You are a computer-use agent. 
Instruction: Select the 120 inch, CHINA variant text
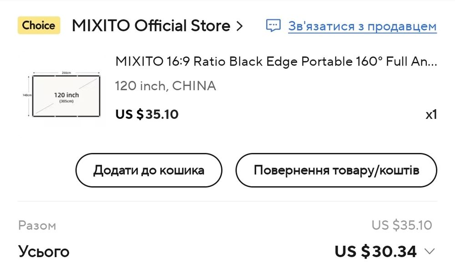click(166, 86)
